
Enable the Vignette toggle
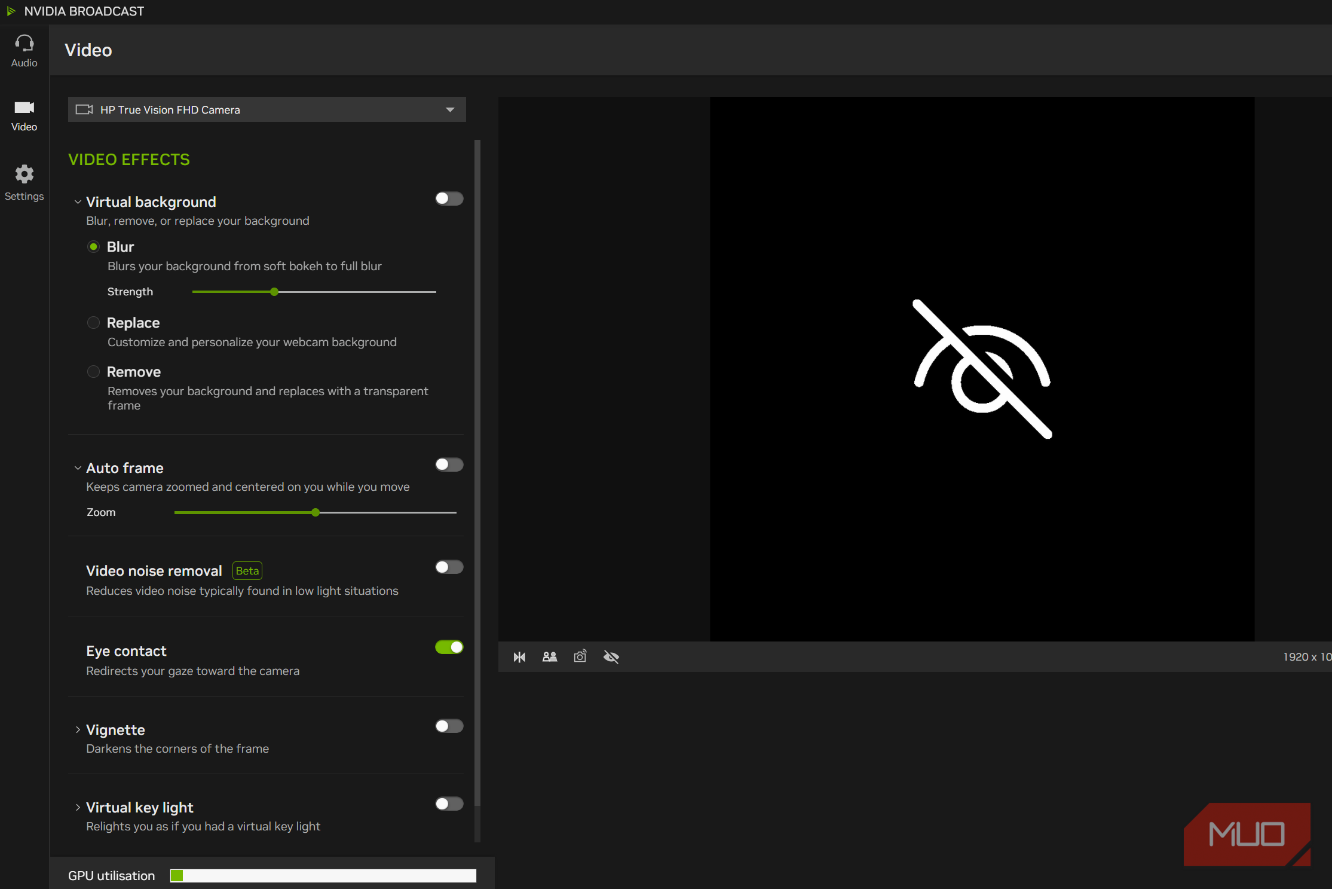click(449, 726)
